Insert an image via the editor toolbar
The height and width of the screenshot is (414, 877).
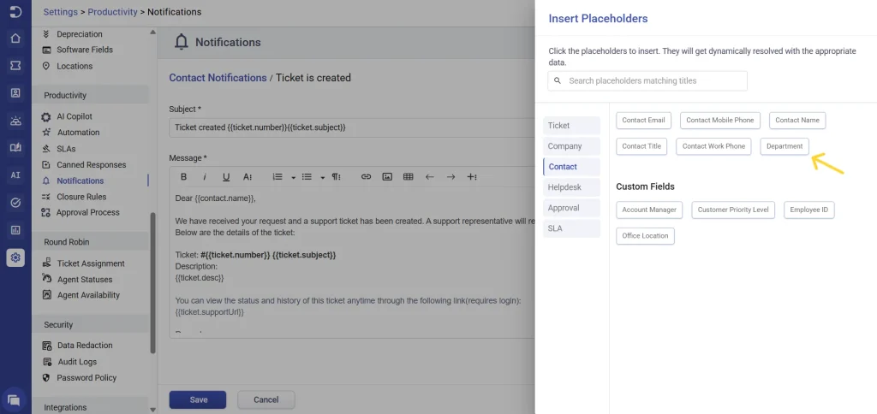(x=387, y=177)
